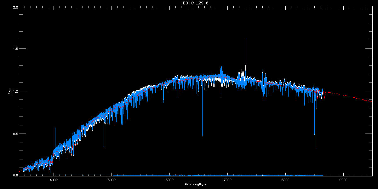Select the 6000 tick label on x-axis

coord(170,180)
